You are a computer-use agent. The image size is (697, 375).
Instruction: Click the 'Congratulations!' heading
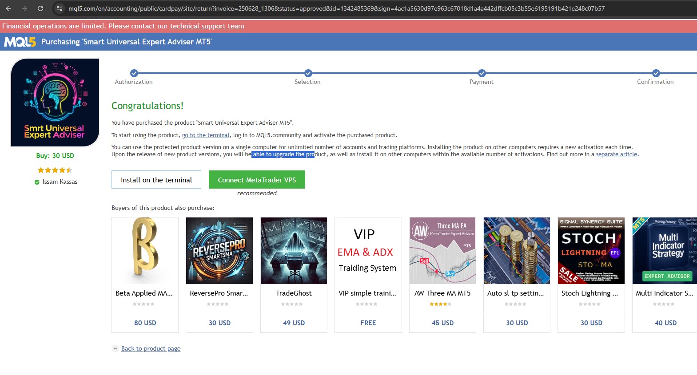(x=147, y=106)
